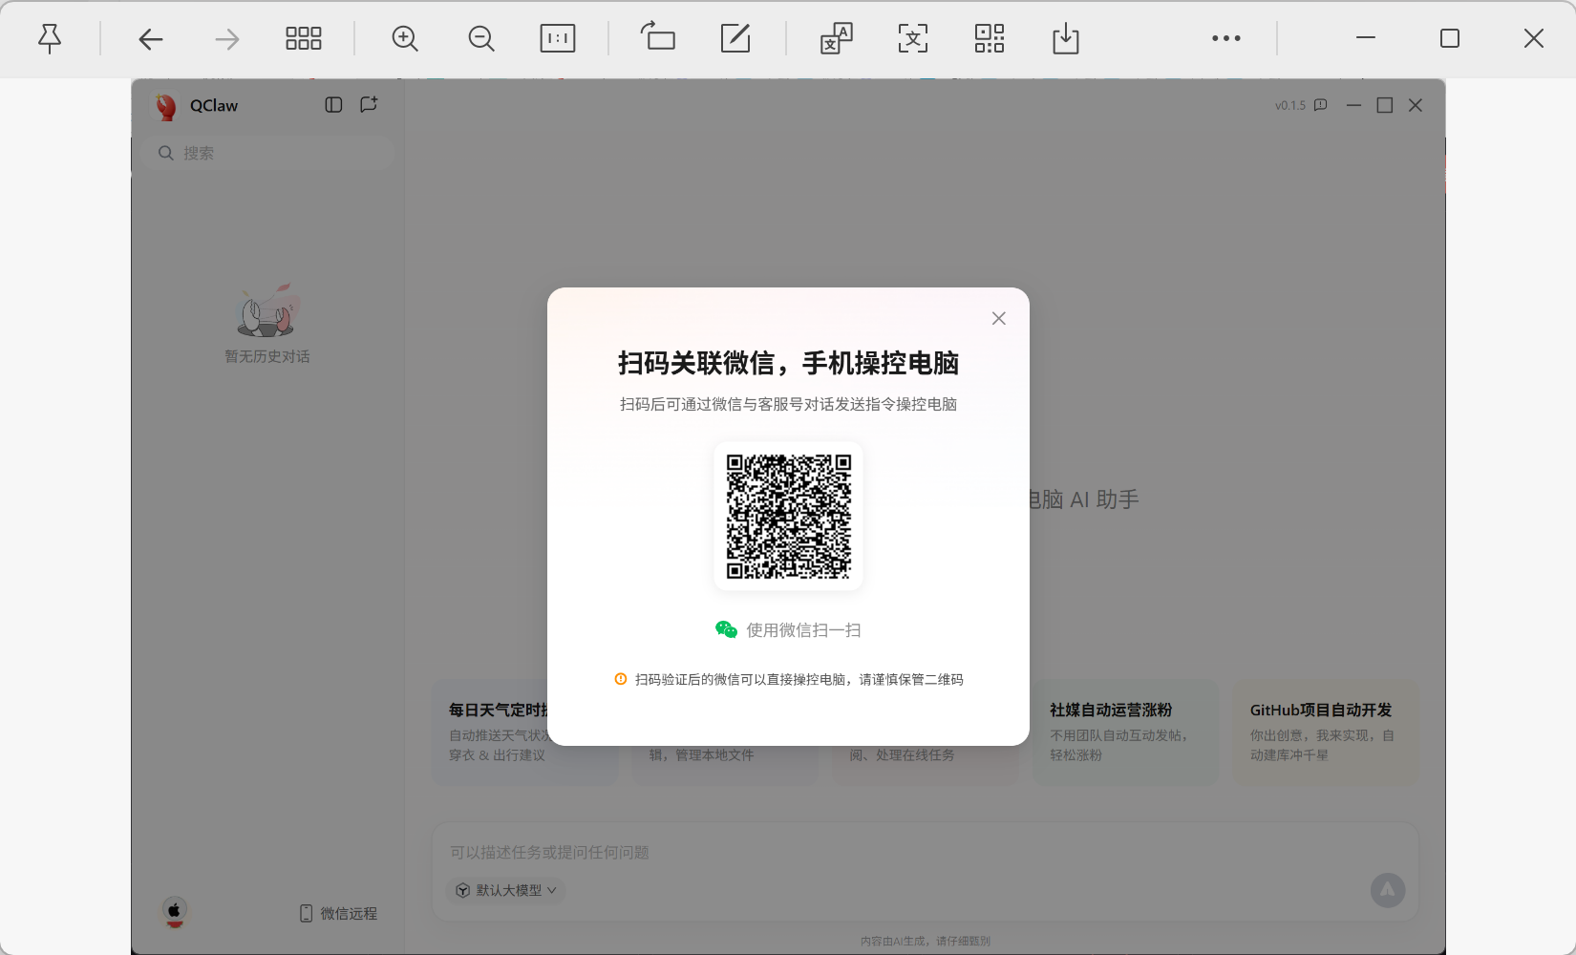This screenshot has width=1576, height=955.
Task: Click the QClaw lobster logo
Action: pos(166,106)
